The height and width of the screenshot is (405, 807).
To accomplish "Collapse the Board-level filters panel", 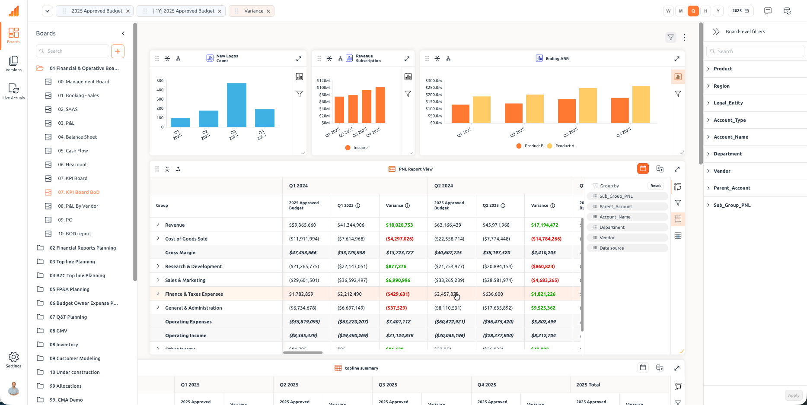I will (716, 32).
